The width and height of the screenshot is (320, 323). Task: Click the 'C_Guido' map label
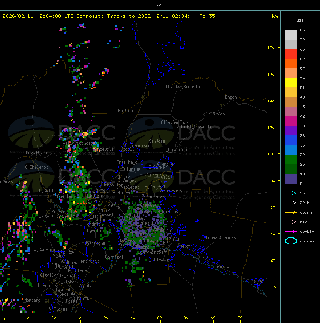point(47,191)
